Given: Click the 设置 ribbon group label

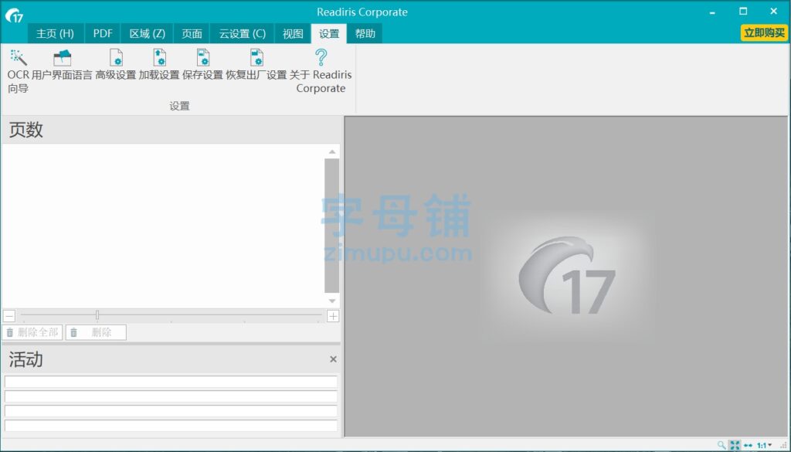Looking at the screenshot, I should [x=179, y=106].
